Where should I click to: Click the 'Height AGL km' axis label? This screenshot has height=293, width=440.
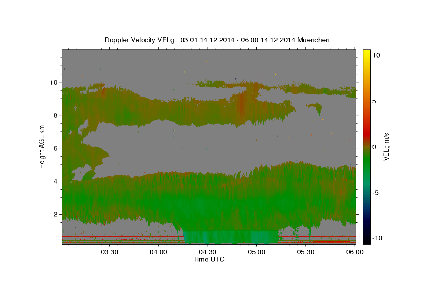[42, 146]
